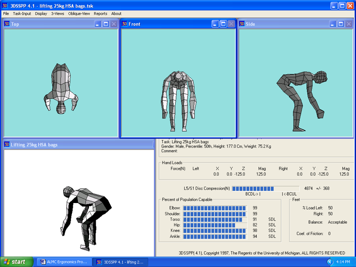Viewport: 356px width, 267px height.
Task: Minimize the Front view window
Action: pyautogui.click(x=215, y=24)
